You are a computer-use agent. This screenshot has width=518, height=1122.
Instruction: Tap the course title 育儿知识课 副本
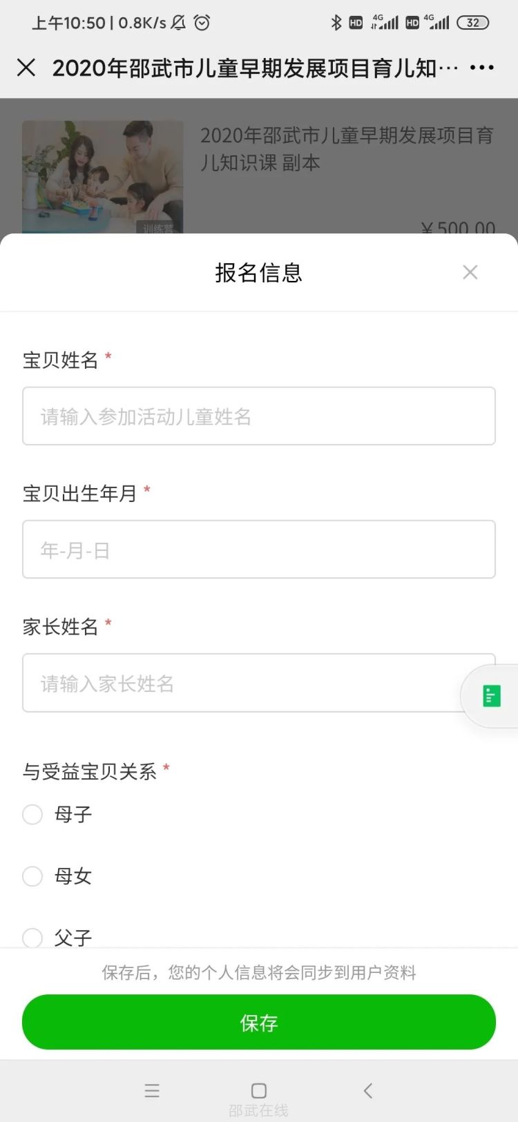347,149
